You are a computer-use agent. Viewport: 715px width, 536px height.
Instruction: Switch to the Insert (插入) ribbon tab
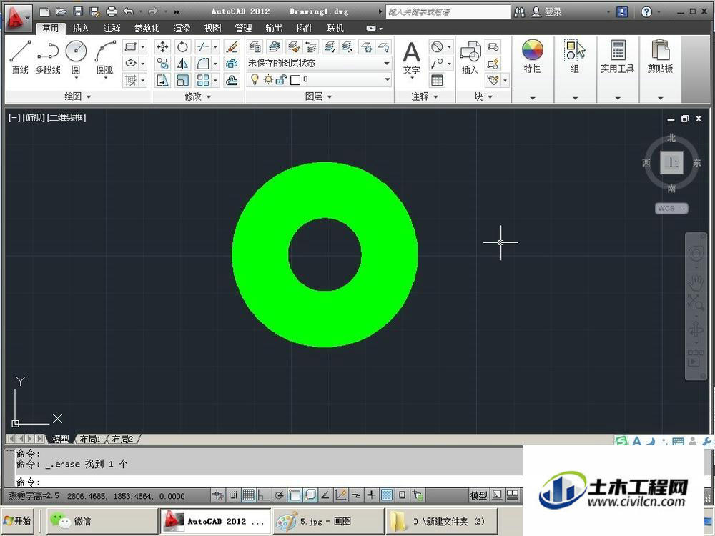[x=81, y=29]
